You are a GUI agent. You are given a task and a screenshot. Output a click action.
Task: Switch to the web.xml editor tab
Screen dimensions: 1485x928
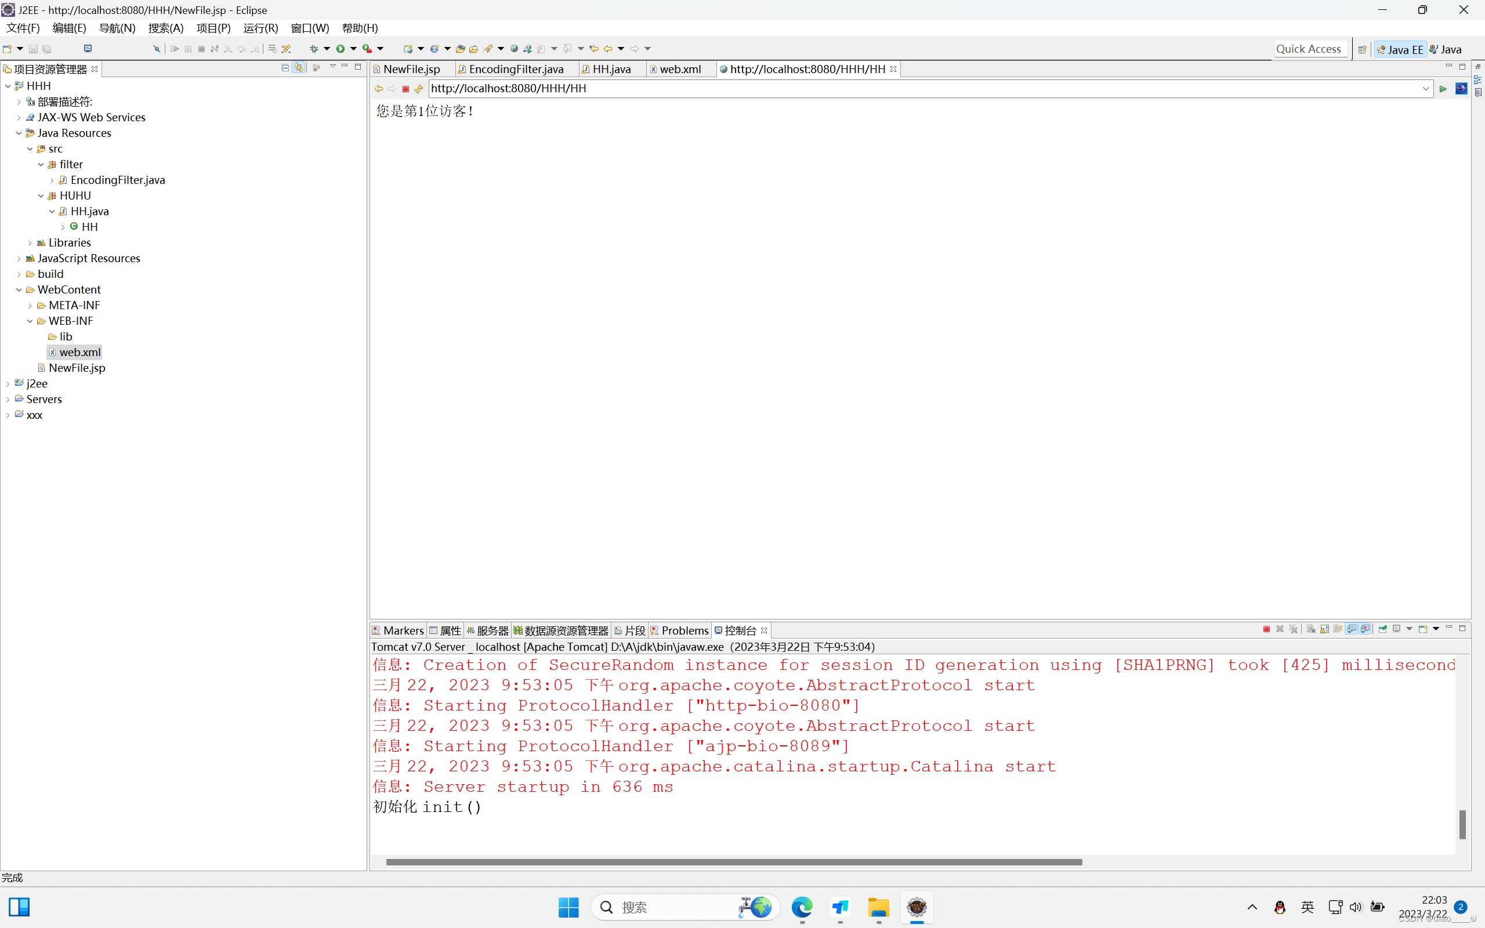(679, 69)
